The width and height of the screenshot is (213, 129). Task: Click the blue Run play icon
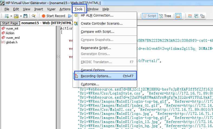70,16
